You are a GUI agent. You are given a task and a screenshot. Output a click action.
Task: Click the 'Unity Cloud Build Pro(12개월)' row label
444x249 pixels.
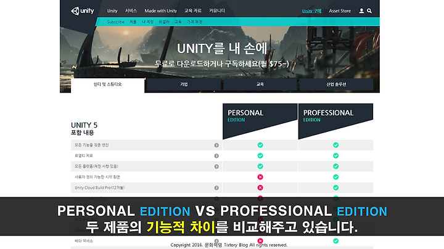tap(100, 187)
